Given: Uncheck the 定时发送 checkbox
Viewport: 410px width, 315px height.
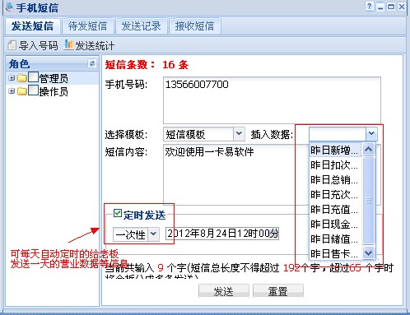Looking at the screenshot, I should [x=118, y=213].
